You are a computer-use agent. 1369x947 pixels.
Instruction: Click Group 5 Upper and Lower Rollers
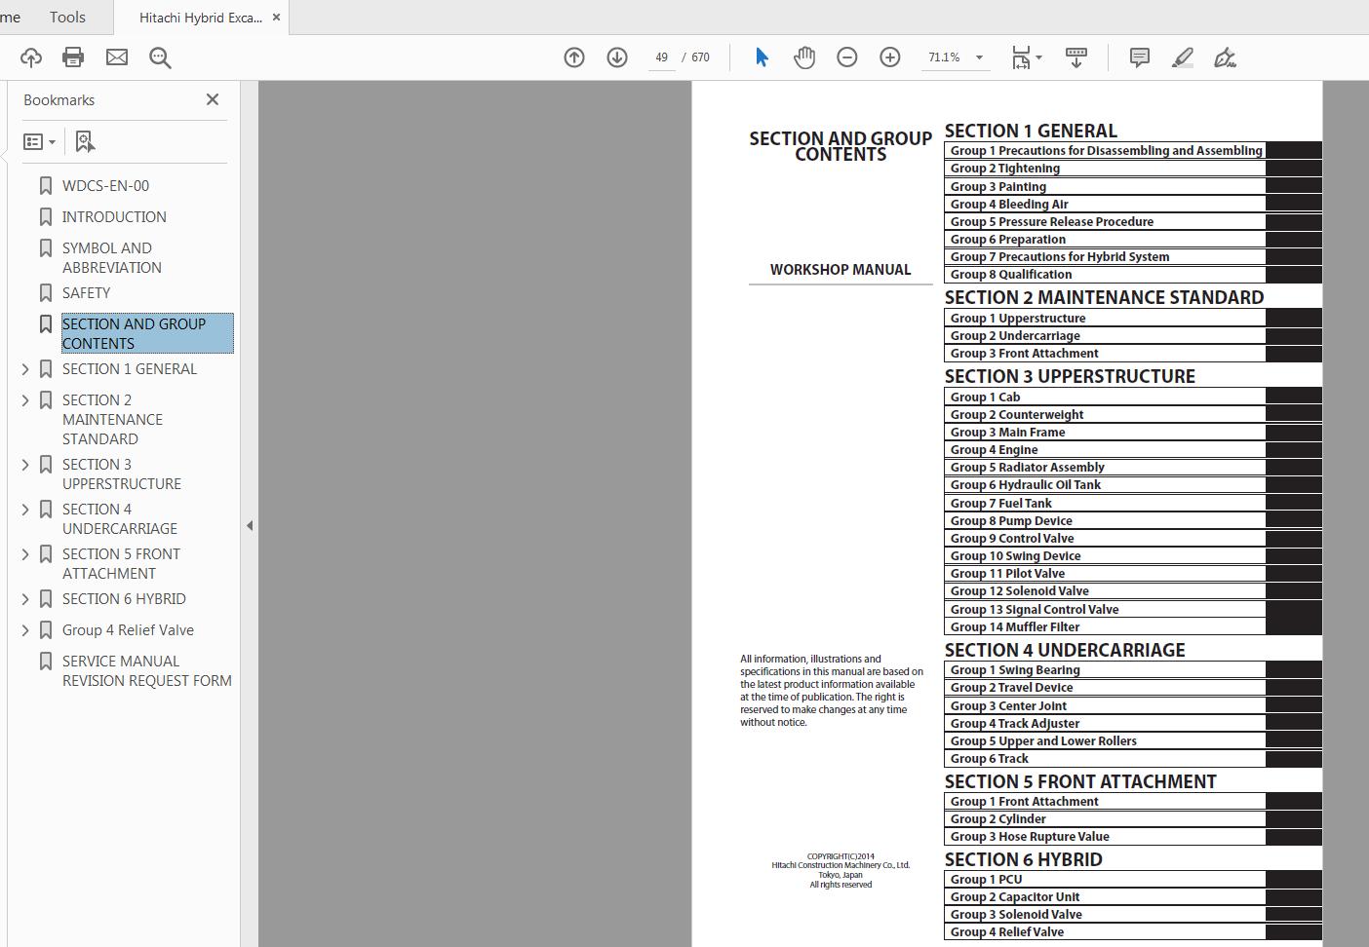click(1043, 741)
